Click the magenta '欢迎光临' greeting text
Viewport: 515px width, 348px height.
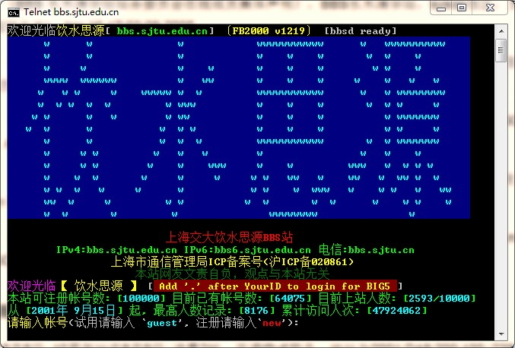click(x=31, y=286)
